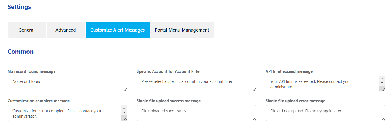
Task: Click the Single file upload success message field
Action: pos(196,113)
